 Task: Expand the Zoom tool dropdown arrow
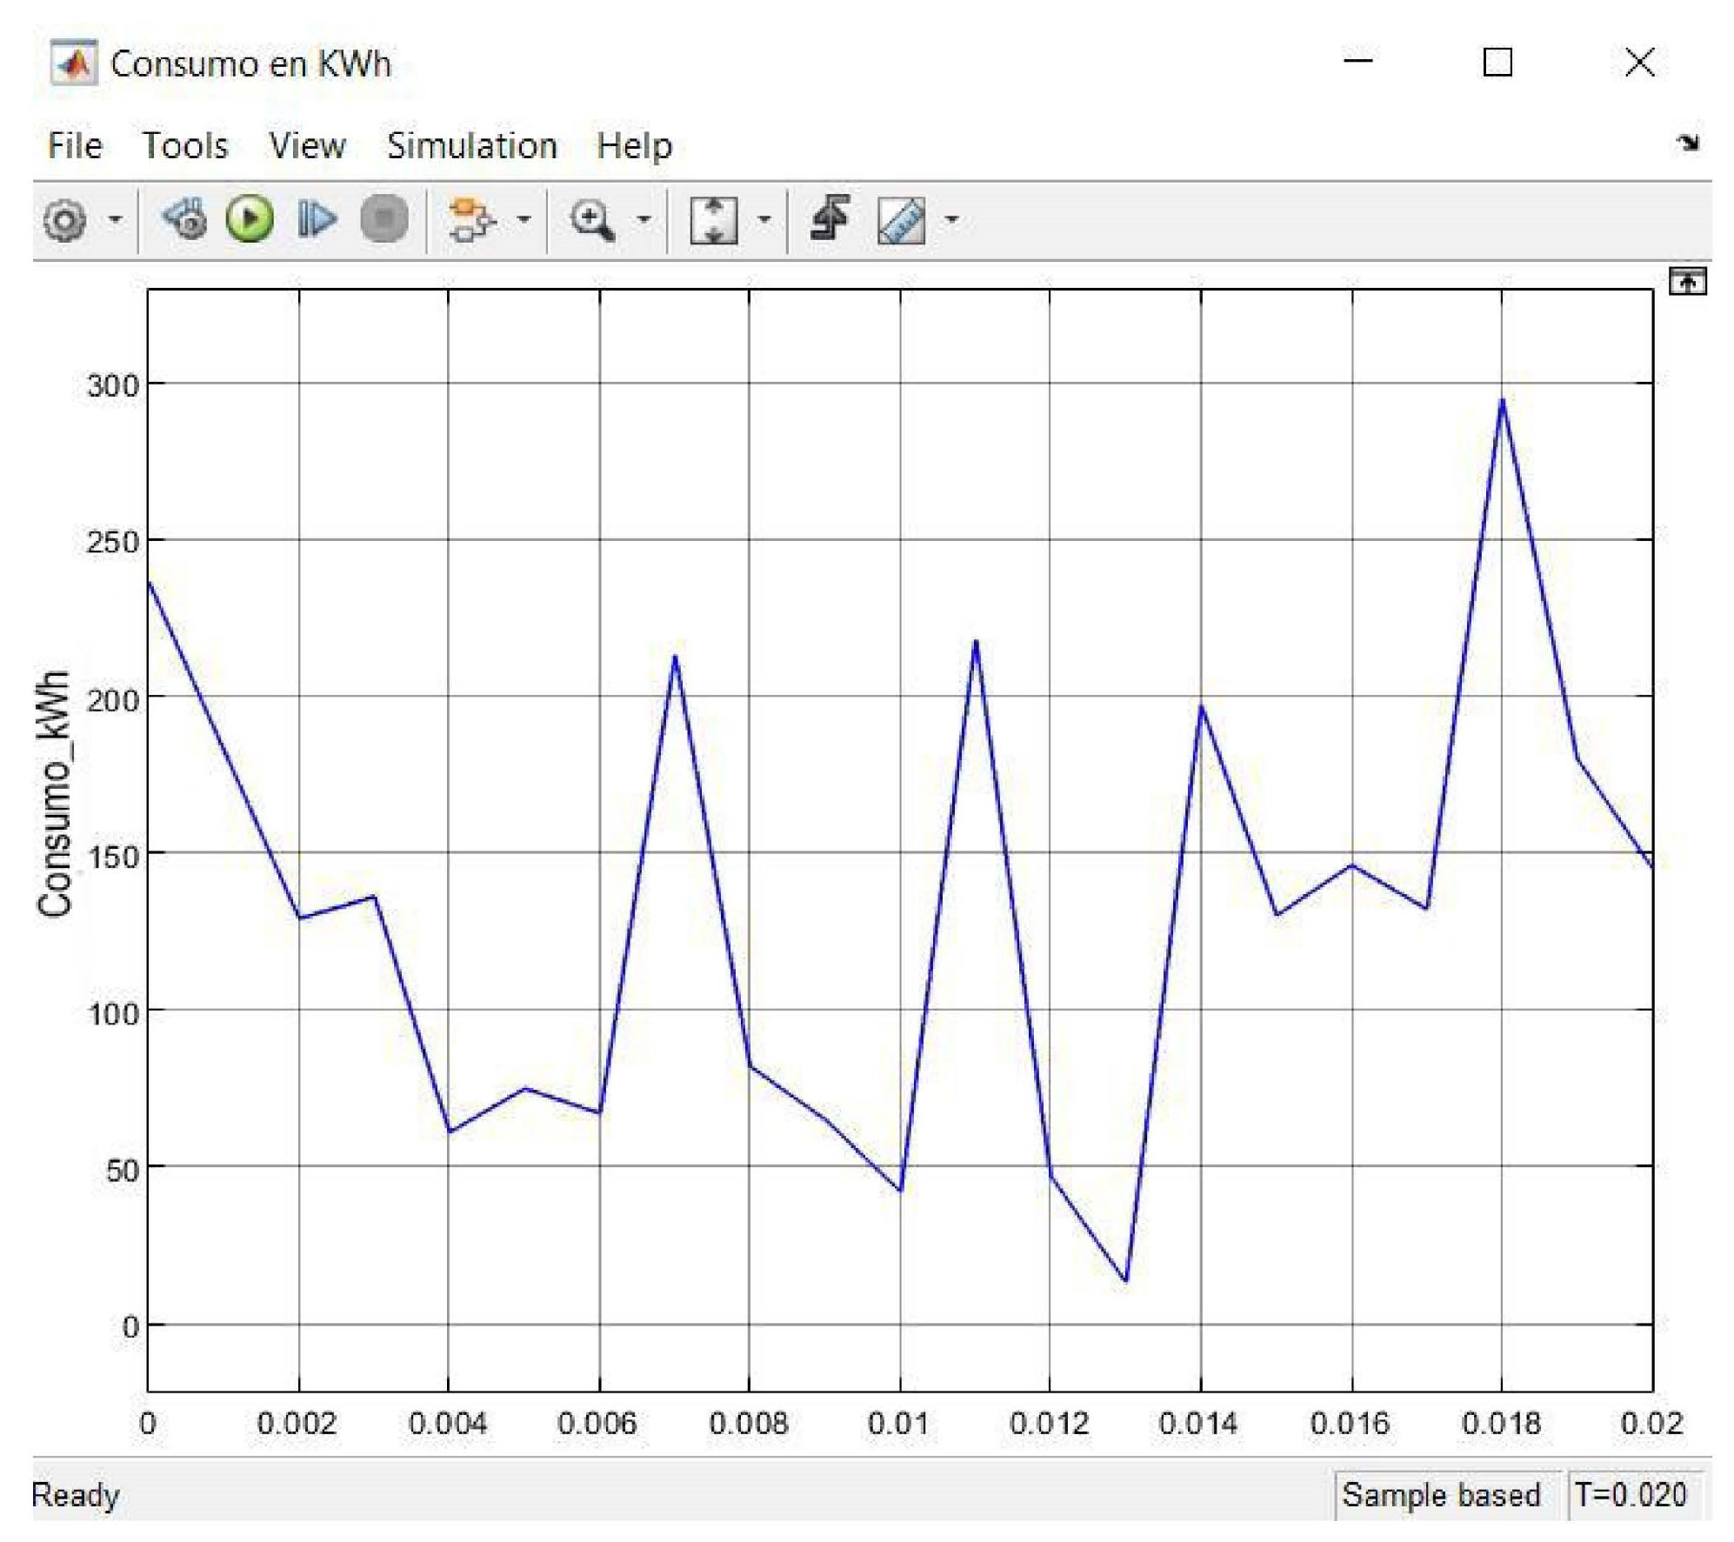click(644, 220)
